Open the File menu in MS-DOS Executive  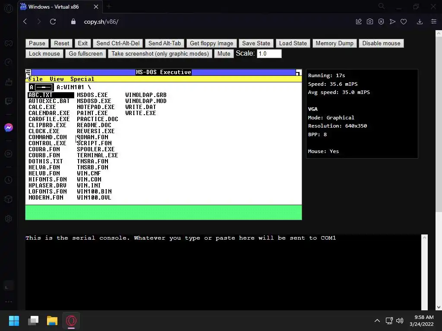(x=35, y=79)
